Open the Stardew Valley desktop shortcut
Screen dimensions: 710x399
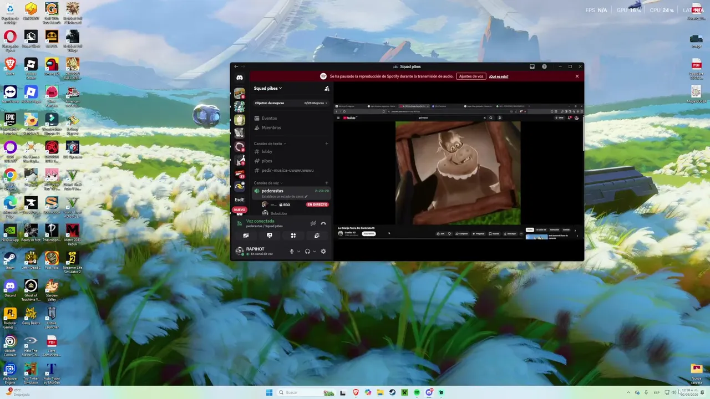tap(52, 289)
